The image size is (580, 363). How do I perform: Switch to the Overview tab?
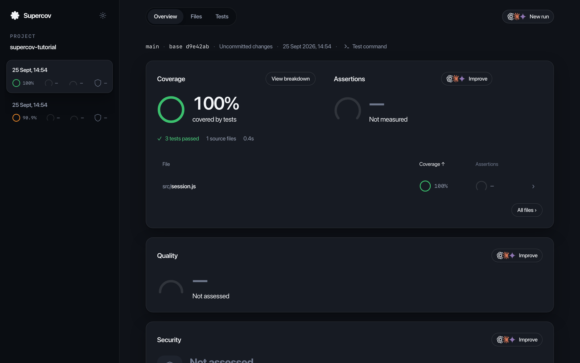(x=165, y=16)
